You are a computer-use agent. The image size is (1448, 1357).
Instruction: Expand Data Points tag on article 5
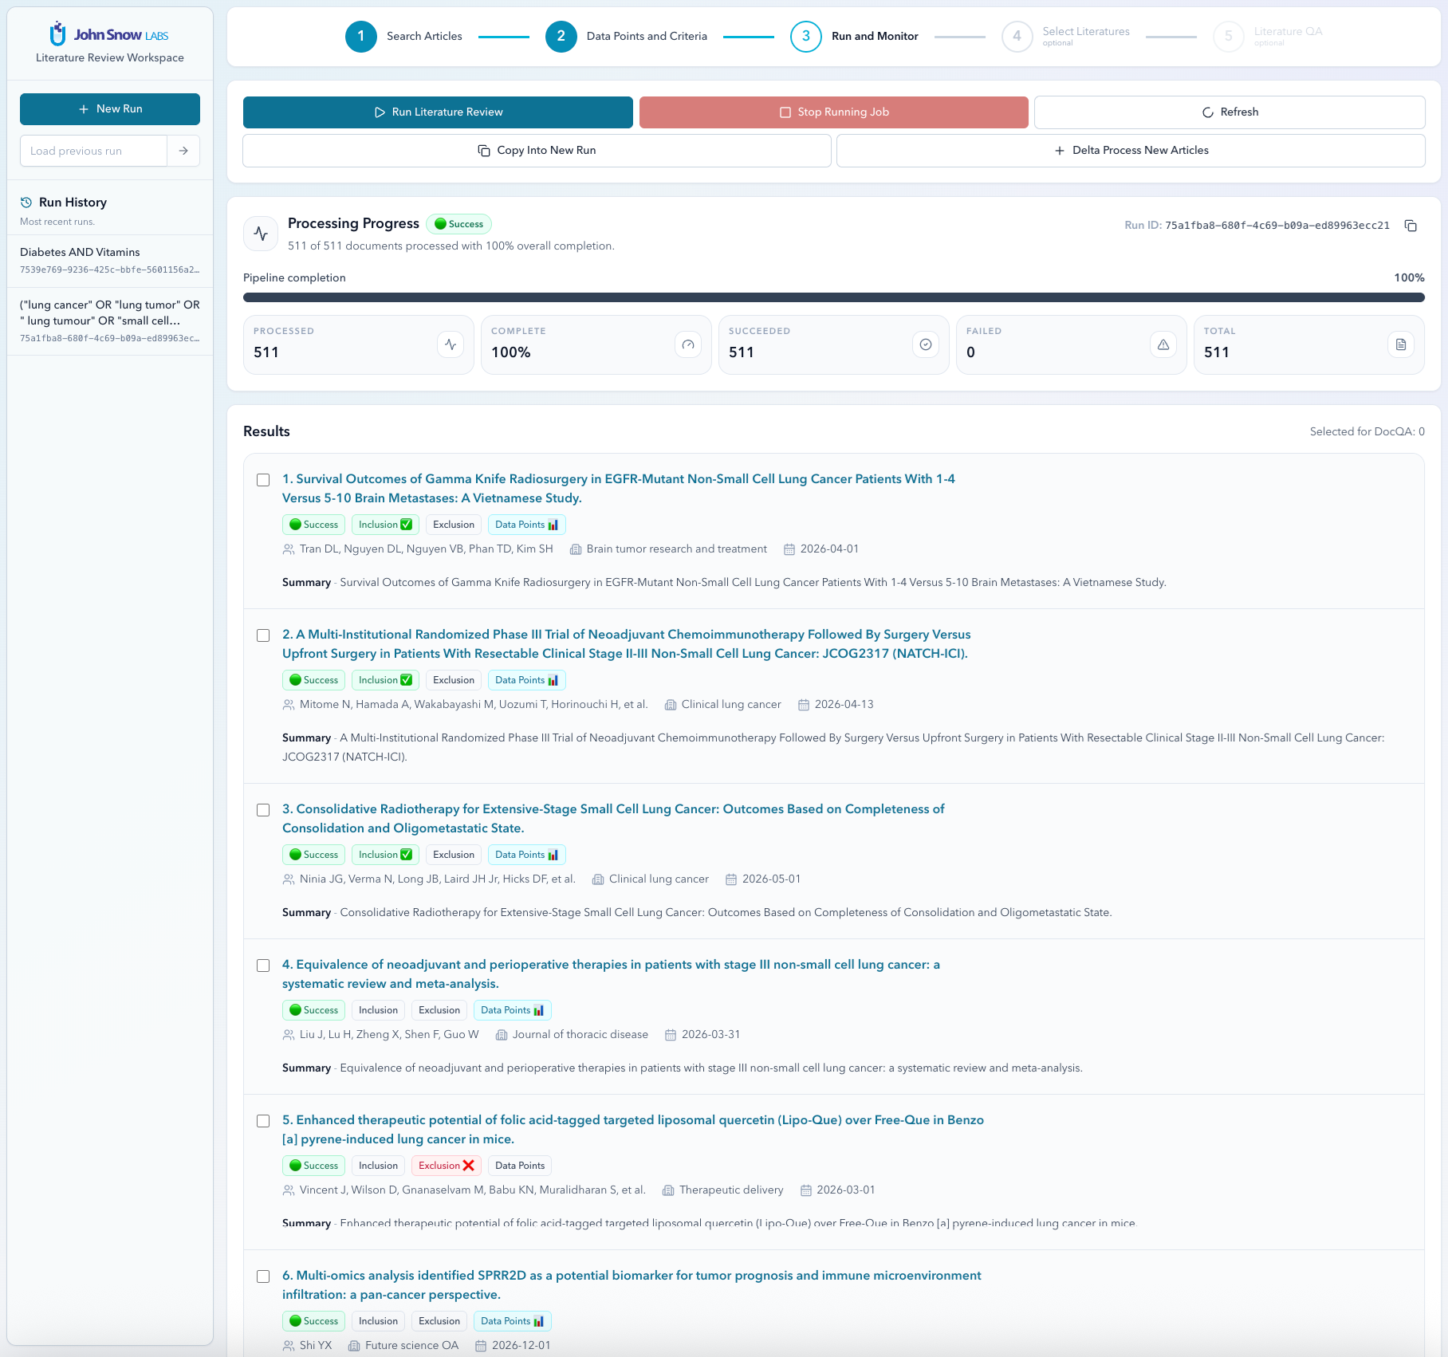(520, 1166)
